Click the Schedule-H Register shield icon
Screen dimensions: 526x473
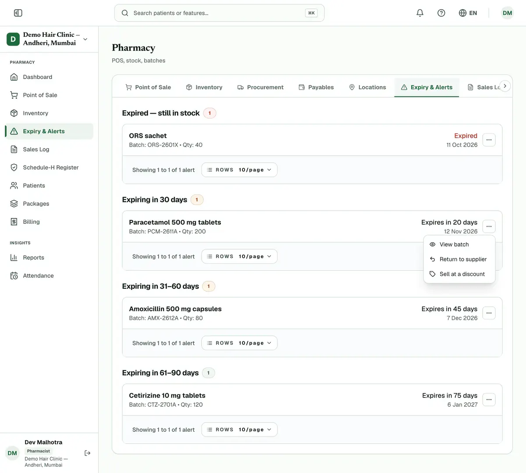(x=14, y=168)
